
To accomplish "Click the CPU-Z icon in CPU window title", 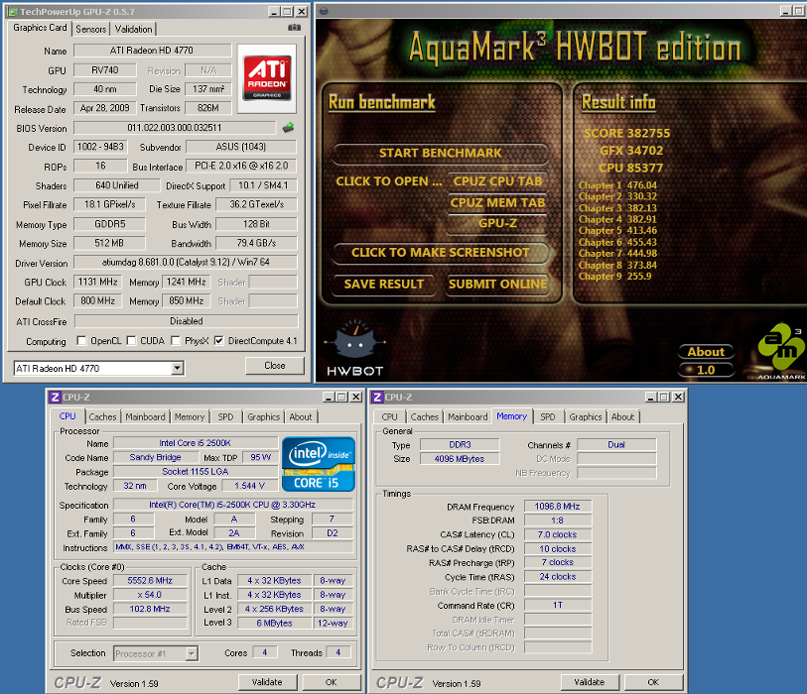I will coord(55,397).
